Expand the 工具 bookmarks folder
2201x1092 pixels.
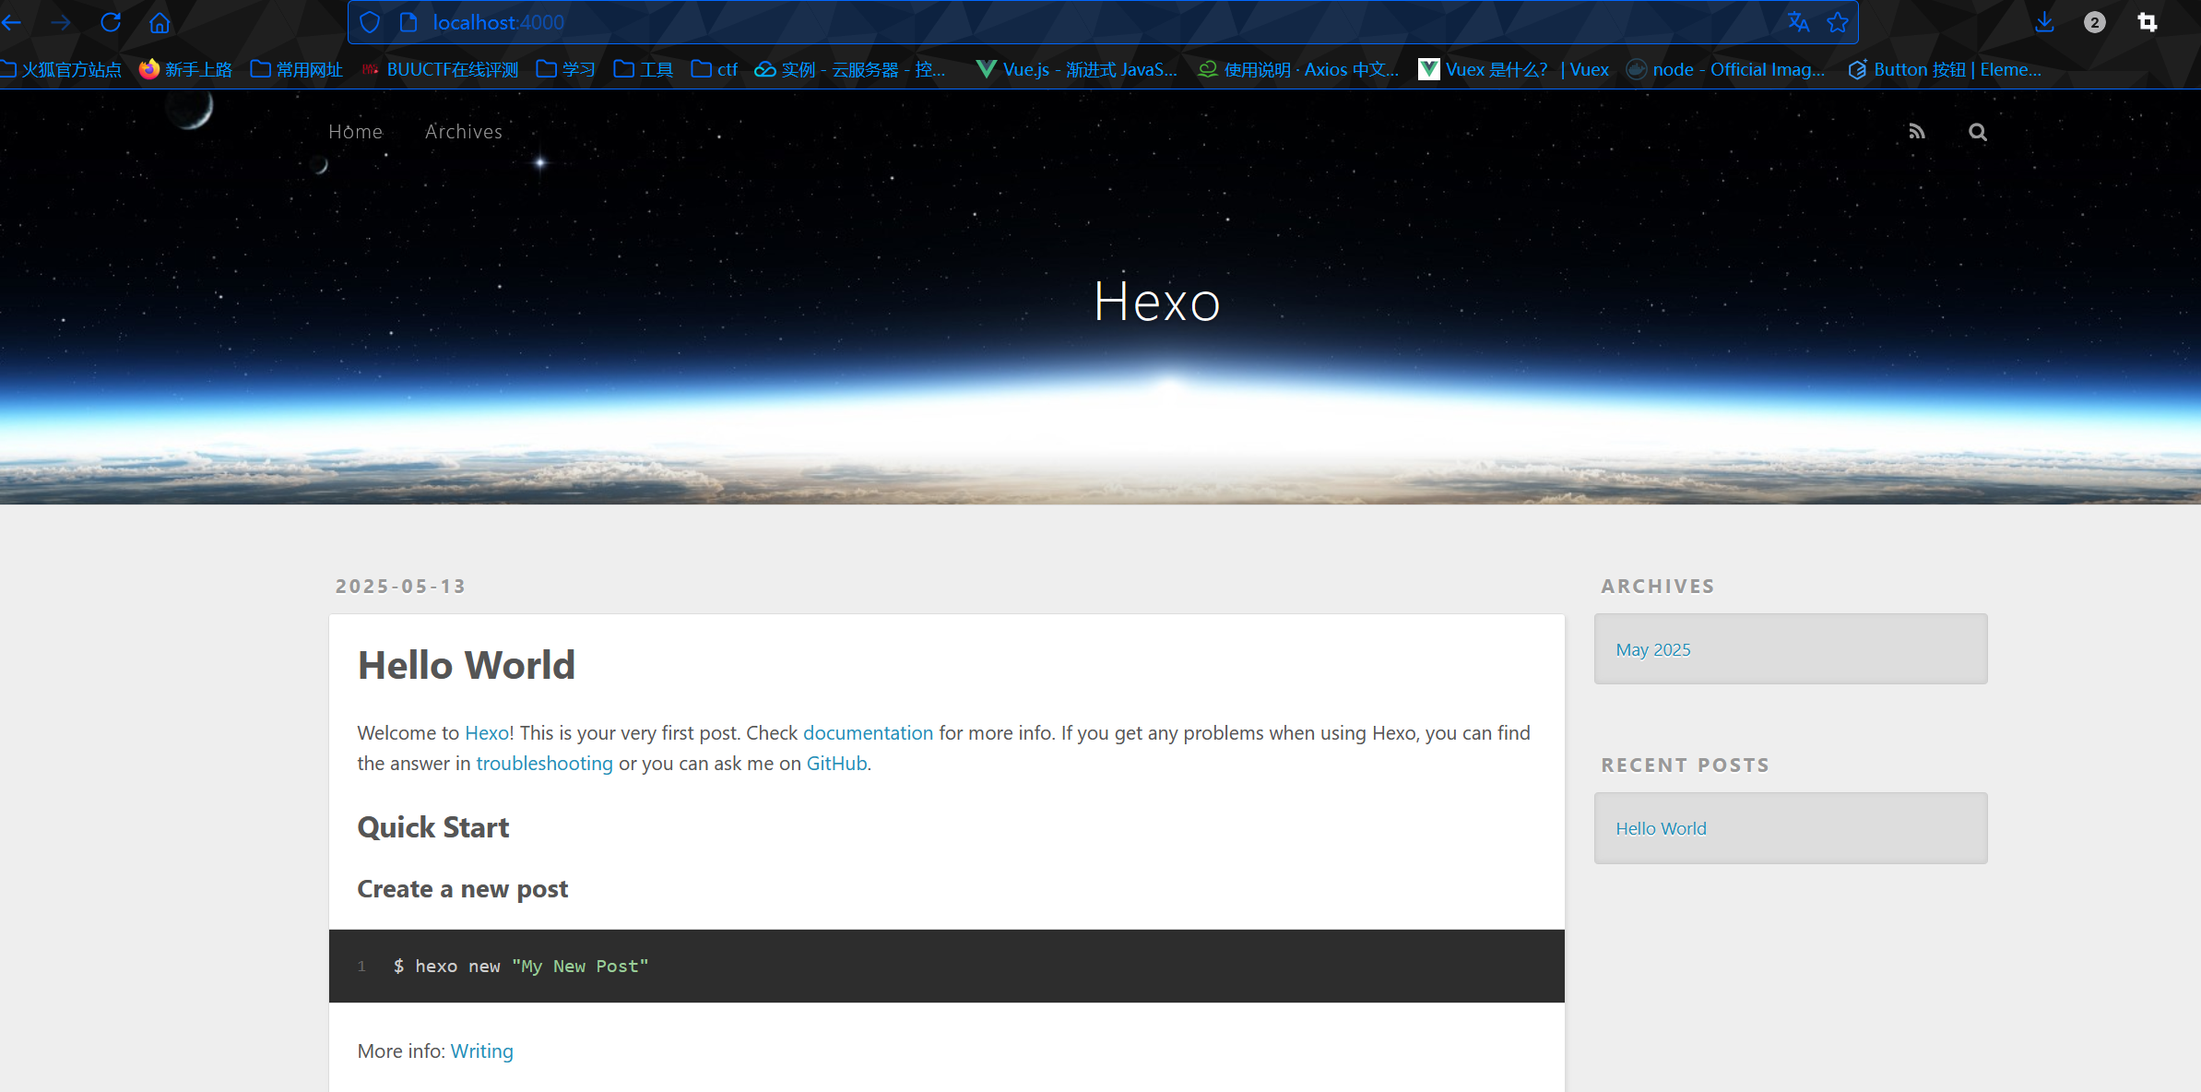[644, 69]
